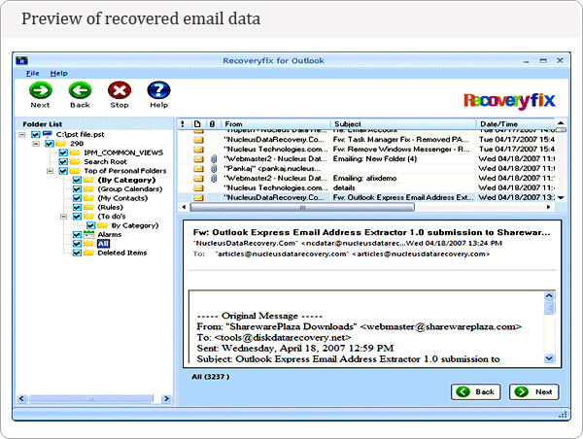Click envelope icon of Emailing: afixdemo message
Screen dimensions: 583x439
click(x=199, y=179)
